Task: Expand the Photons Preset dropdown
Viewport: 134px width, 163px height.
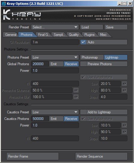Action: click(x=55, y=57)
